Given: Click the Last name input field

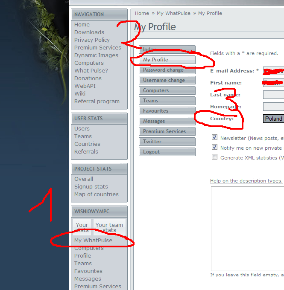Looking at the screenshot, I should 273,95.
